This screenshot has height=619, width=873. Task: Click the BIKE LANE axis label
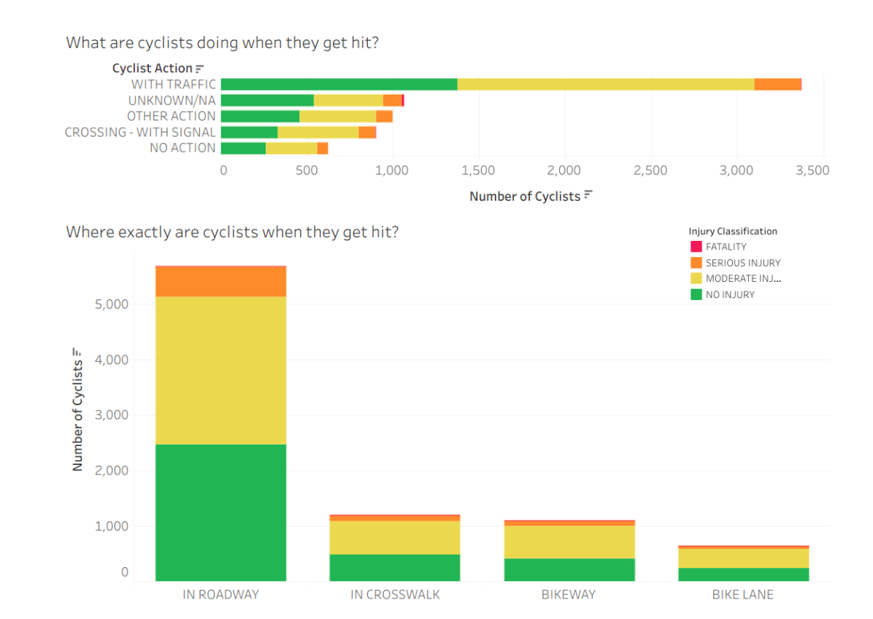coord(742,594)
